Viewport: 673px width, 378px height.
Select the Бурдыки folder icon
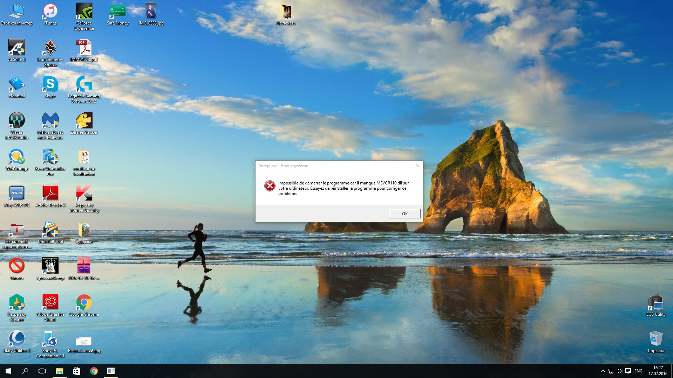pyautogui.click(x=84, y=233)
